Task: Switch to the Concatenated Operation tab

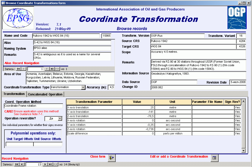Action: pos(45,94)
